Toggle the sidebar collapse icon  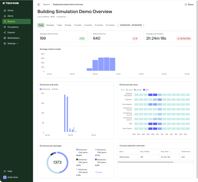[39, 4]
